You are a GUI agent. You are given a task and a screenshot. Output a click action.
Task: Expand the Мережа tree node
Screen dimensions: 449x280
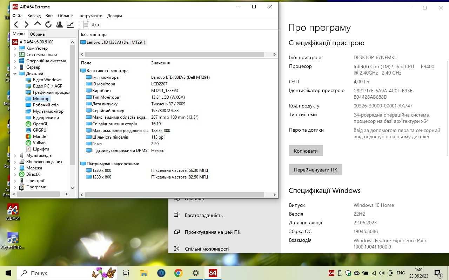pyautogui.click(x=15, y=168)
